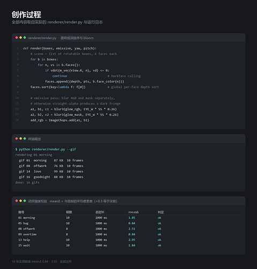Click meanΔ value 1.05 in morning row
This screenshot has height=269, width=257.
click(132, 218)
